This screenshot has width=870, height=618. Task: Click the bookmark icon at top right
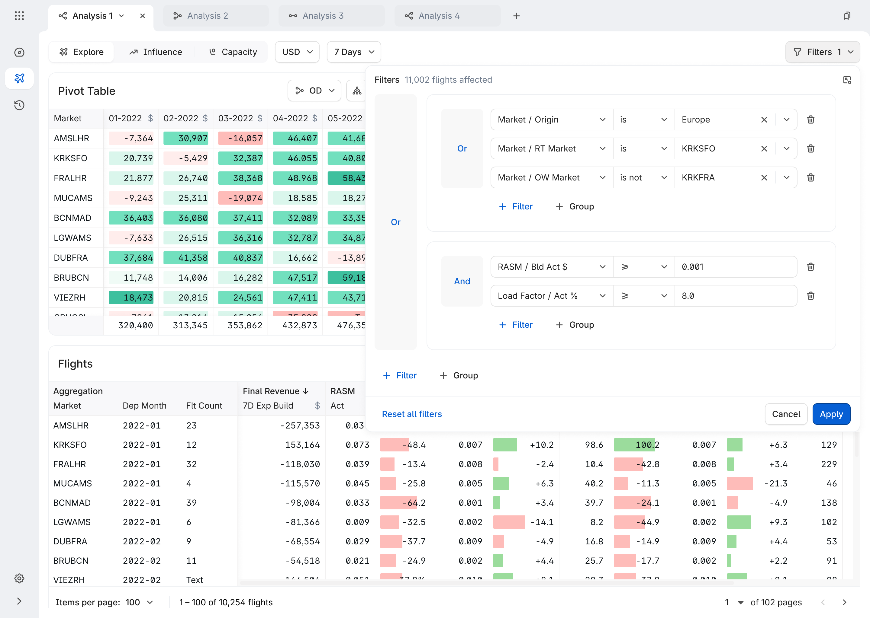coord(846,16)
